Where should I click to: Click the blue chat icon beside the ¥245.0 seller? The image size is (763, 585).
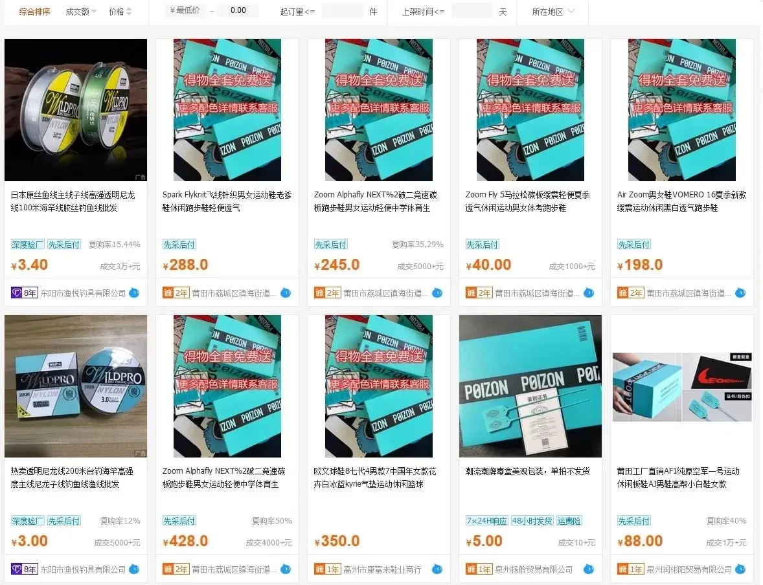coord(437,292)
